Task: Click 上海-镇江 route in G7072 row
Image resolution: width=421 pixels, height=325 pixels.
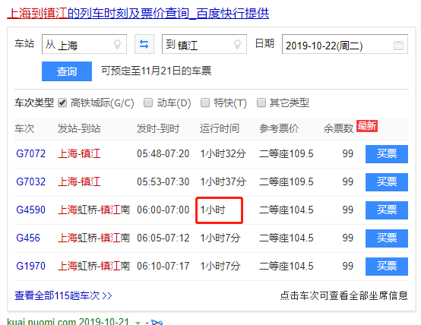Action: pos(79,154)
